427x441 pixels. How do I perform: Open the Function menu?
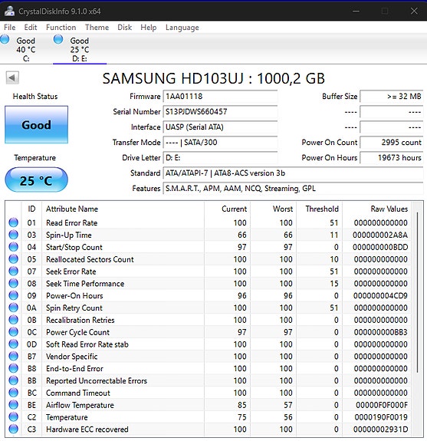[61, 28]
